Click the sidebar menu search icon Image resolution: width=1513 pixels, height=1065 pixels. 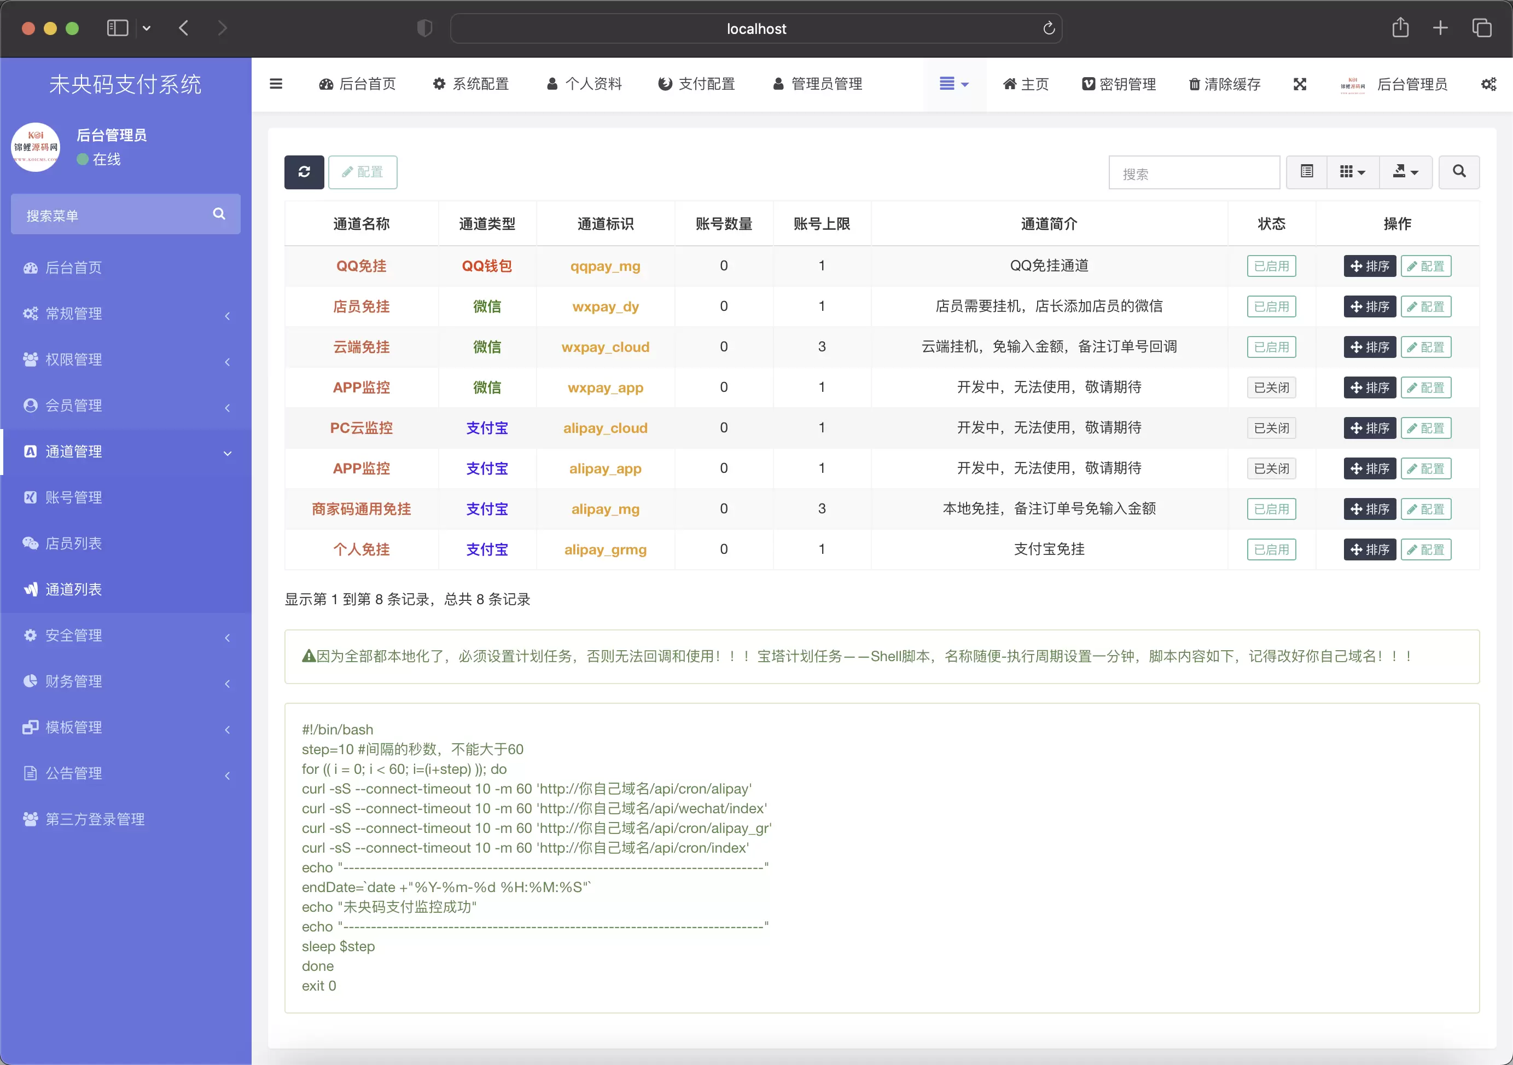219,213
